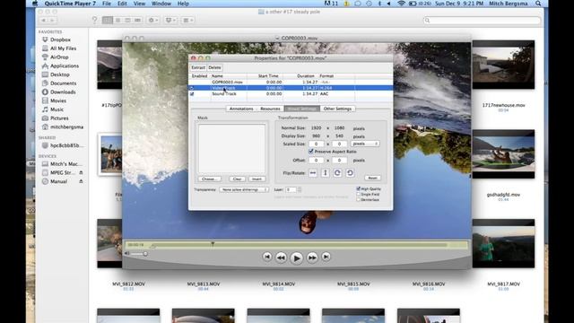Click the Finder forward navigation arrow
This screenshot has width=574, height=323.
[52, 21]
